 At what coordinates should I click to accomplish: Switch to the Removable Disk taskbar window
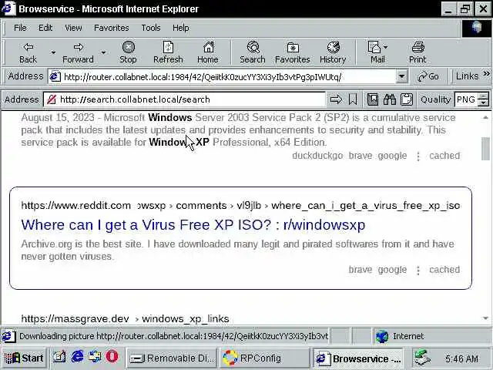[x=172, y=358]
